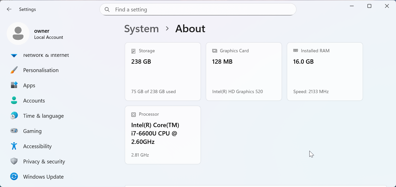Click the user avatar picture
The width and height of the screenshot is (396, 187).
pyautogui.click(x=18, y=33)
